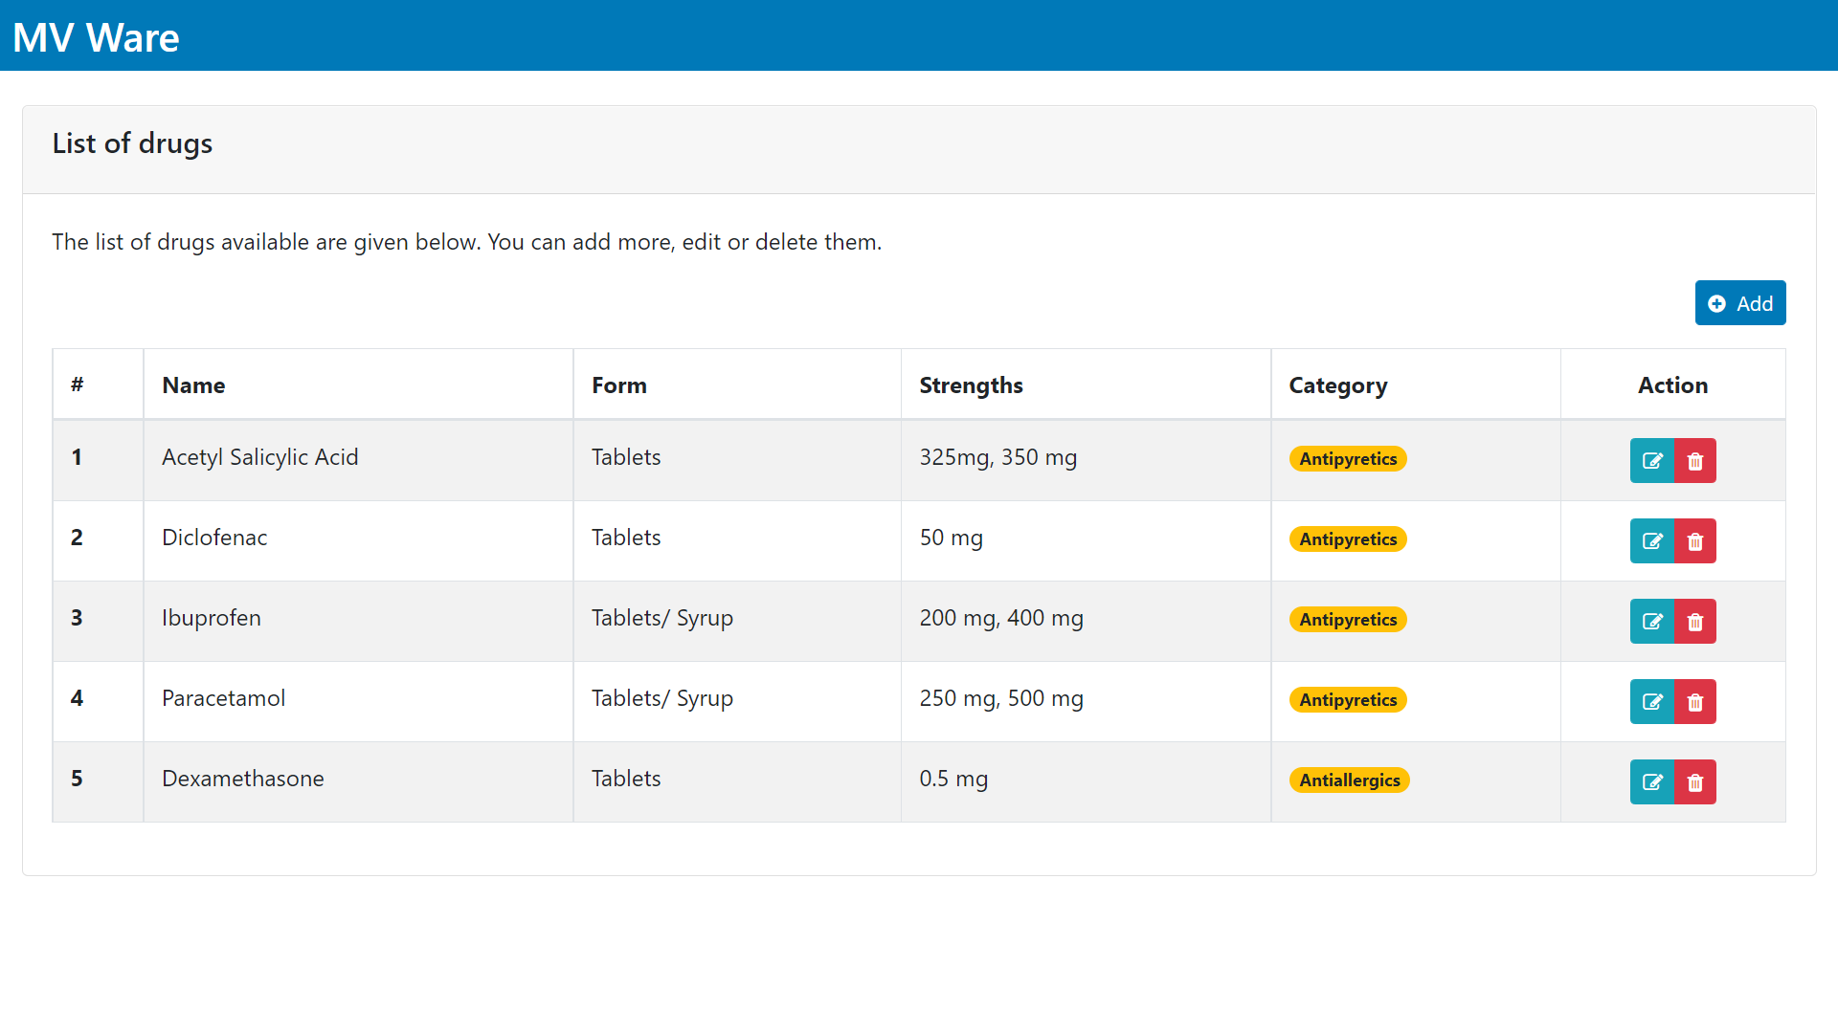Edit the Paracetamol entry

(1652, 702)
